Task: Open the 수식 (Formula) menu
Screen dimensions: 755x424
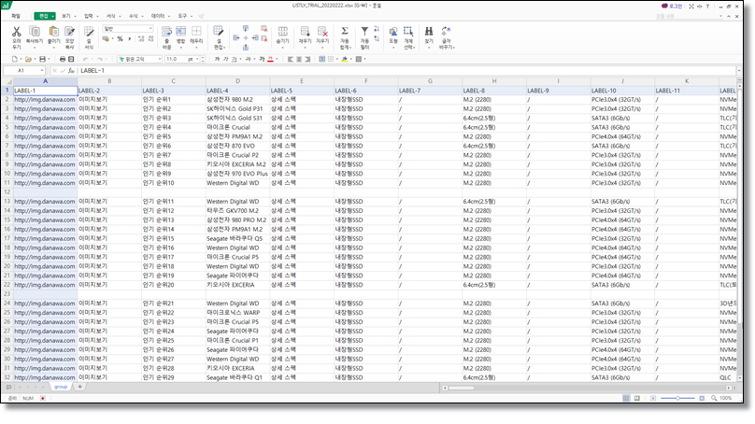Action: (134, 17)
